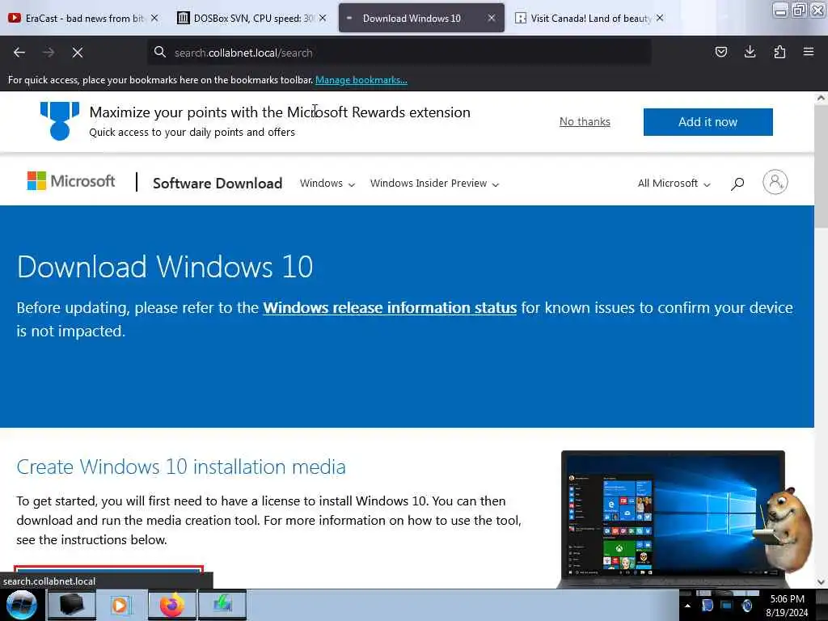The height and width of the screenshot is (621, 828).
Task: Close the DOSBox SVN tab
Action: (x=323, y=18)
